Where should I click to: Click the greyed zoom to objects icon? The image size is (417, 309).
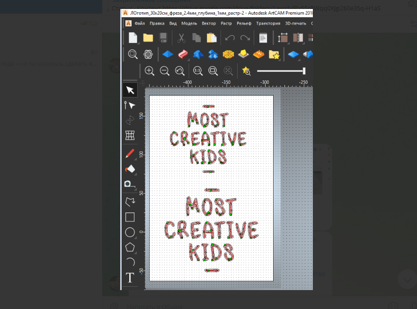pyautogui.click(x=228, y=71)
